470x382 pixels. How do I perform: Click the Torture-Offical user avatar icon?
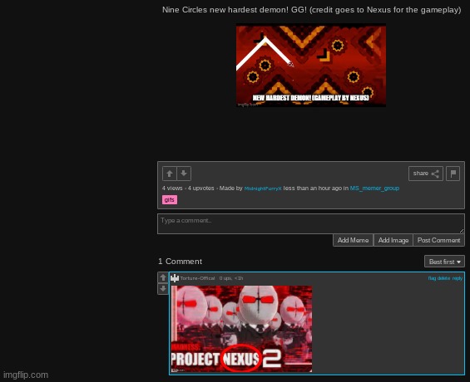point(175,278)
